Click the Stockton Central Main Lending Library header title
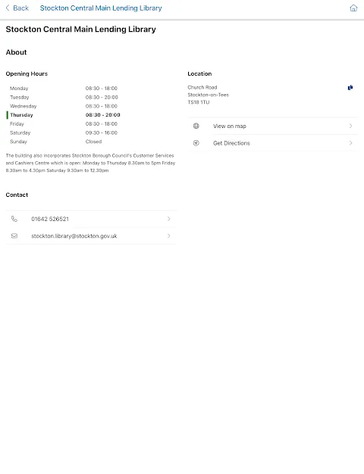Image resolution: width=364 pixels, height=474 pixels. point(101,8)
